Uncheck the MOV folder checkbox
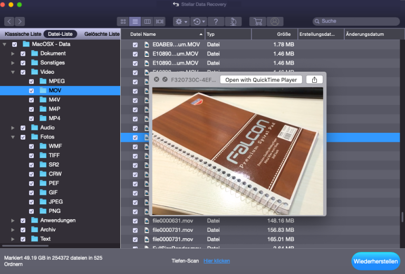 coord(31,91)
